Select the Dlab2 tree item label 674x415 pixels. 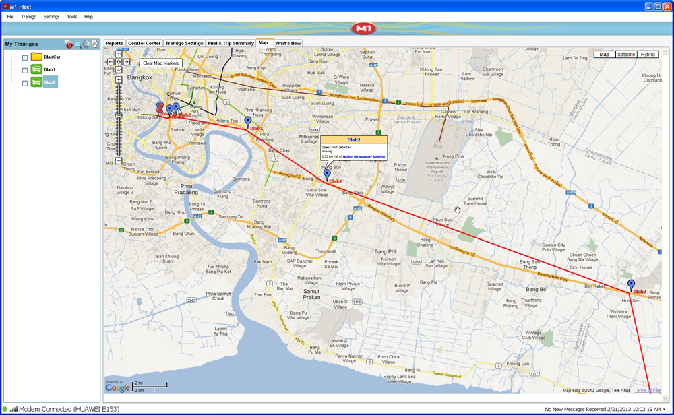pyautogui.click(x=50, y=82)
